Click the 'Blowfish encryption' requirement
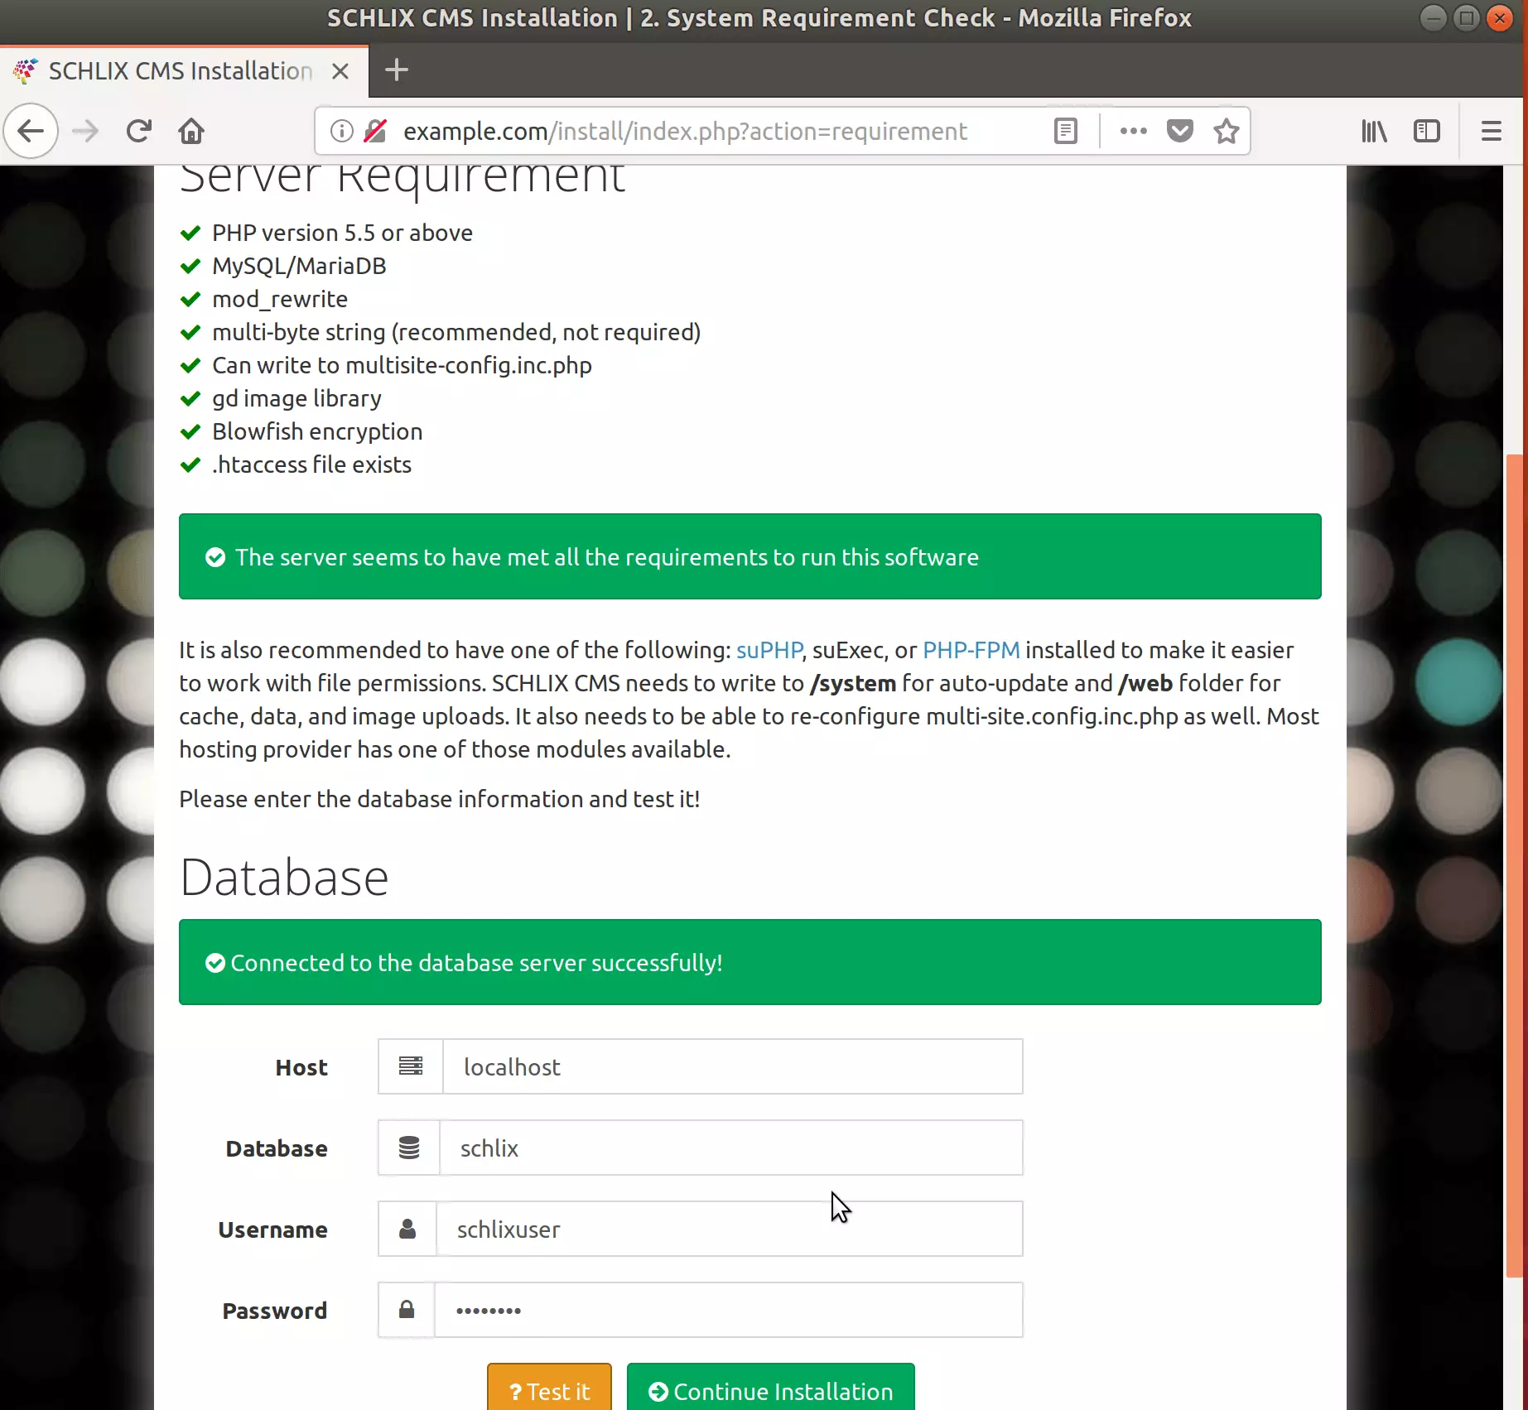Viewport: 1528px width, 1410px height. coord(317,431)
